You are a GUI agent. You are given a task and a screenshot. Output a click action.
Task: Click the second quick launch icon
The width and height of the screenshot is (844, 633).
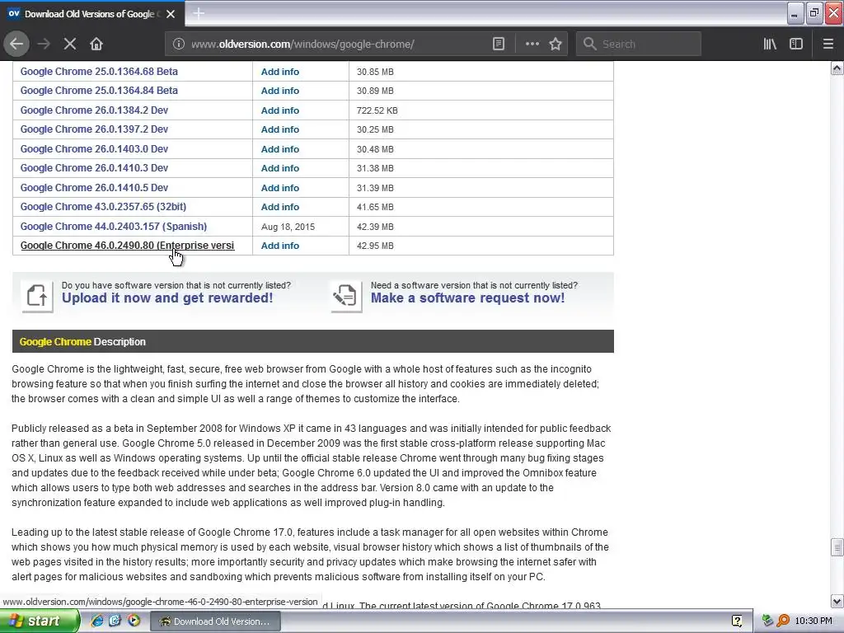tap(115, 621)
